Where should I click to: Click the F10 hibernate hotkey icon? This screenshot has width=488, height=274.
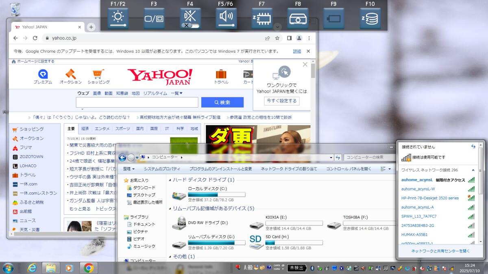370,18
